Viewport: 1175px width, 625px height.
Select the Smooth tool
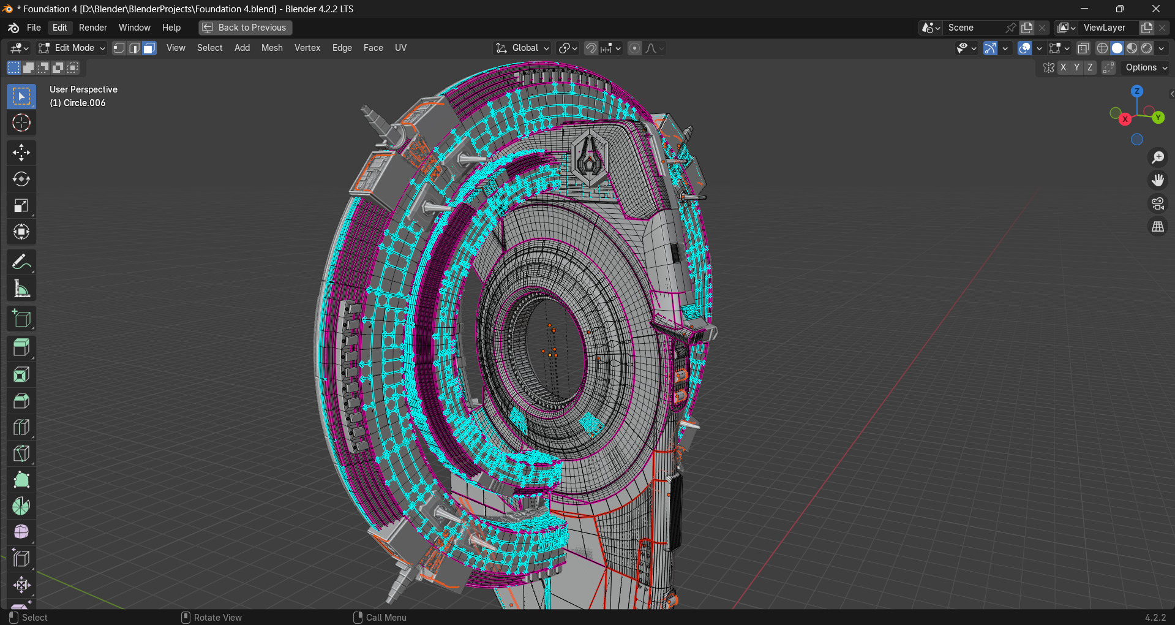pos(21,532)
